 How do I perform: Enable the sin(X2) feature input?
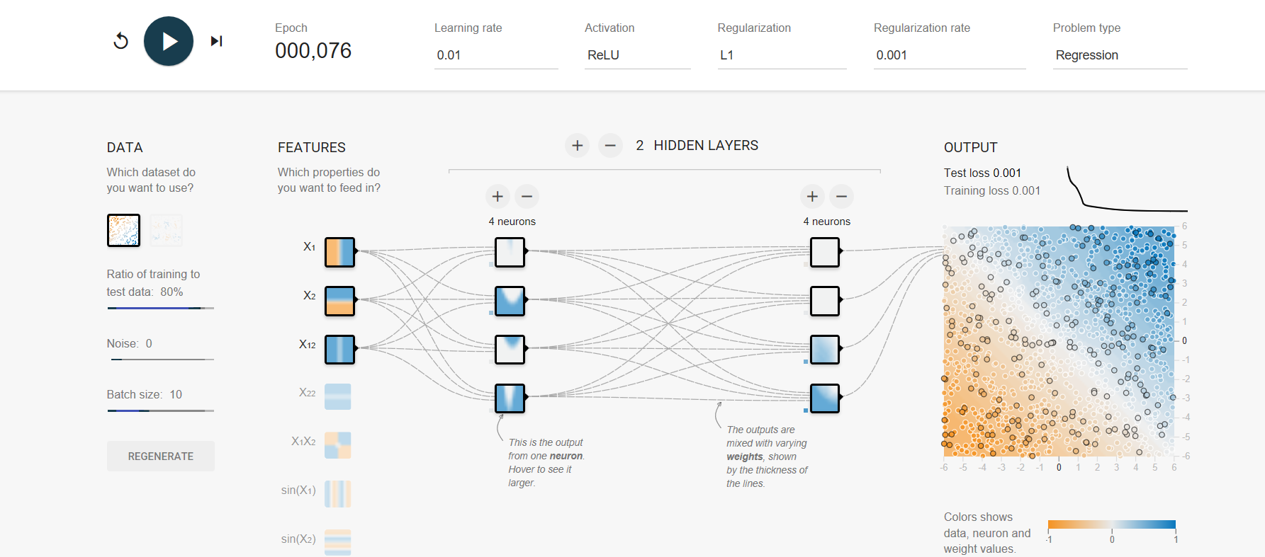338,542
